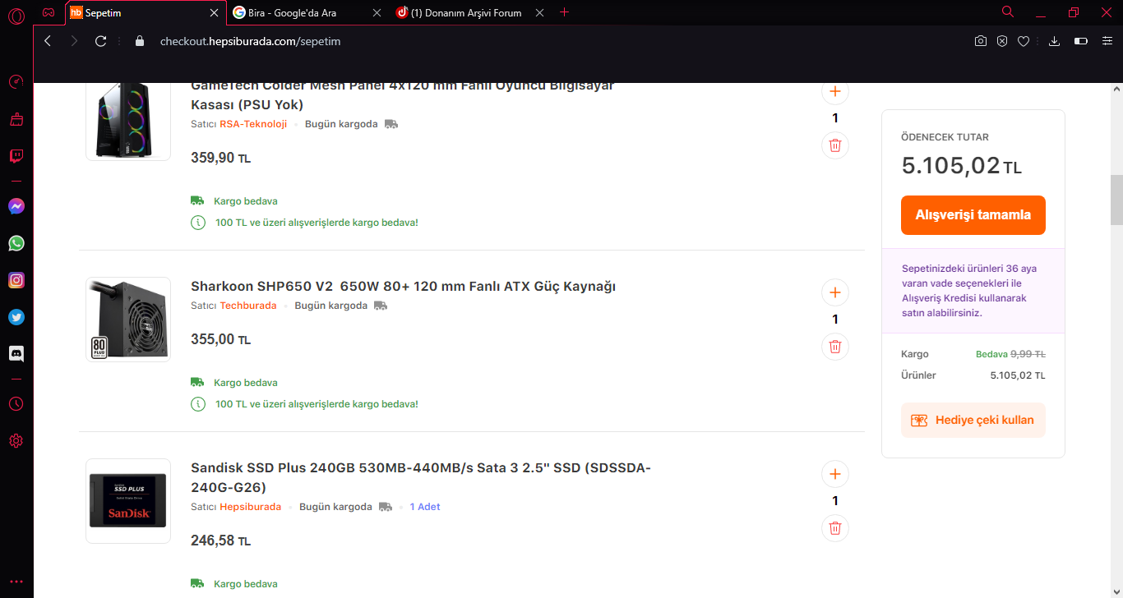The height and width of the screenshot is (598, 1123).
Task: Click the 1 Adet label on the Sandisk row
Action: pos(425,507)
